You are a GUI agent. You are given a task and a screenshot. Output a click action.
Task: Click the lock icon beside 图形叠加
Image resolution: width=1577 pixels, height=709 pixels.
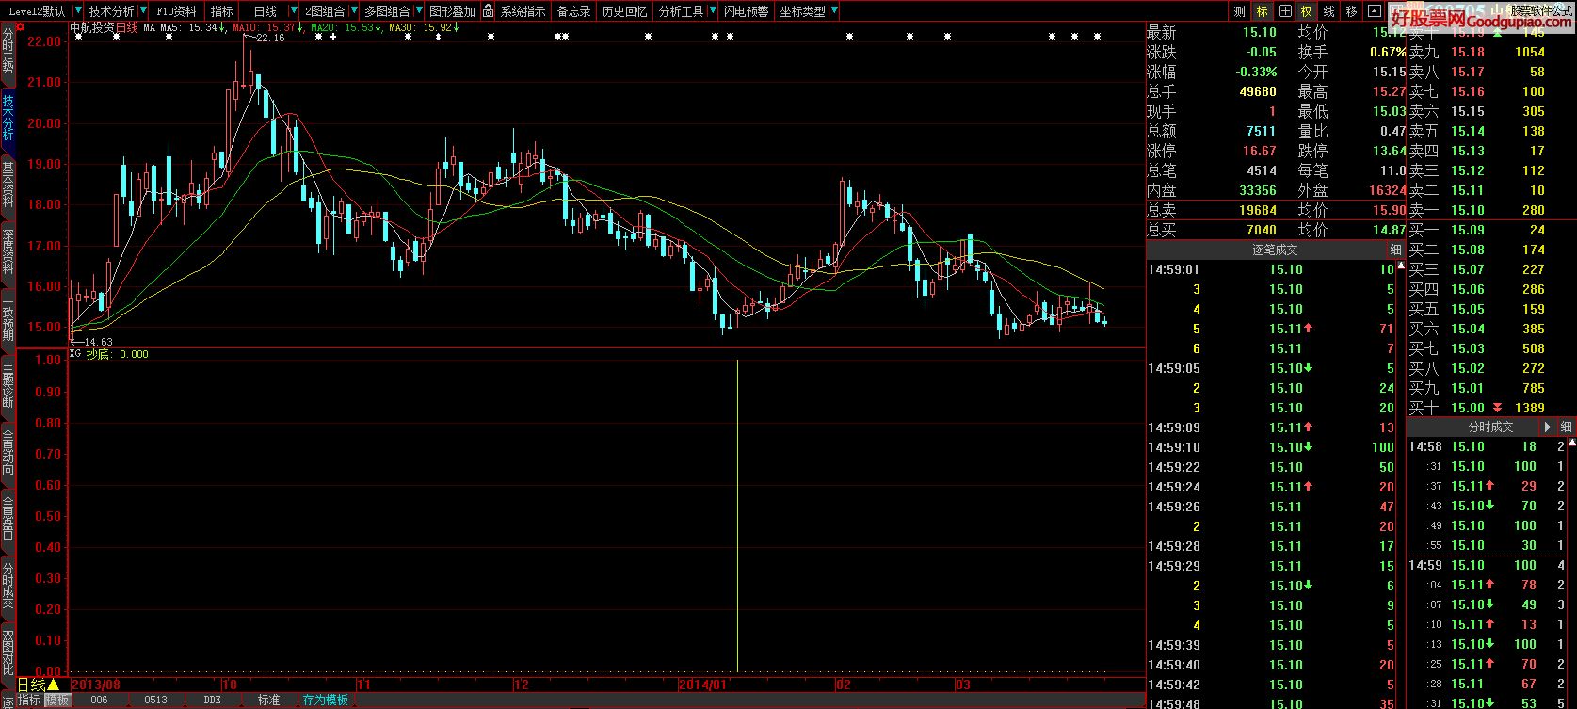pos(488,11)
